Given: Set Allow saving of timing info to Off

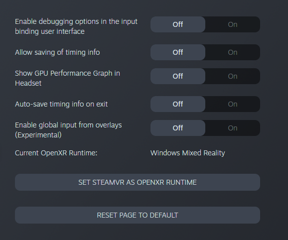Looking at the screenshot, I should (178, 52).
